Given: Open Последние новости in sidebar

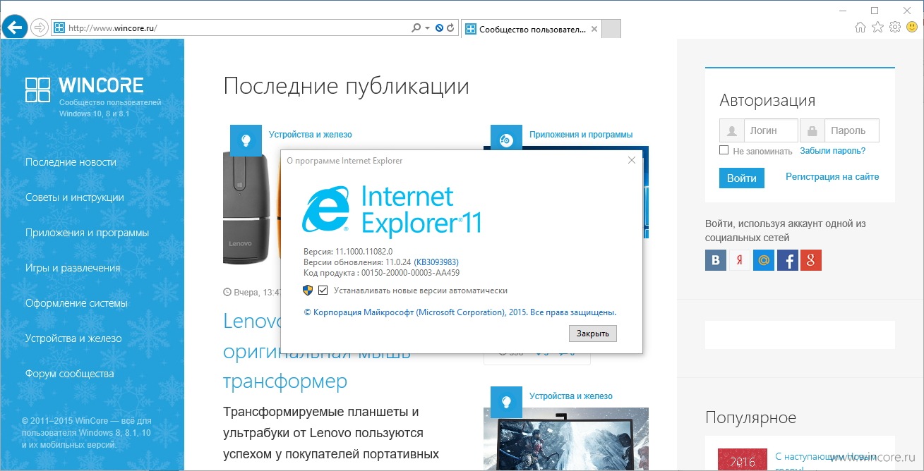Looking at the screenshot, I should 71,162.
